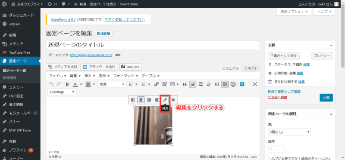Click 新規追加 beside the page heading

[103, 34]
